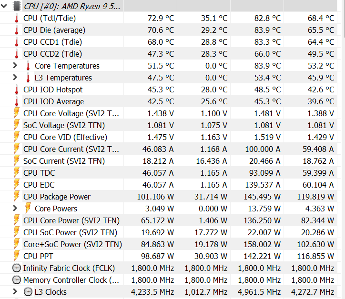This screenshot has width=345, height=299.
Task: Select the CPU TDC label
Action: coord(39,173)
